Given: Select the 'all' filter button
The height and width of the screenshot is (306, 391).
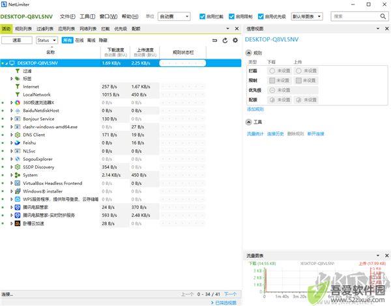Looking at the screenshot, I should (x=67, y=40).
